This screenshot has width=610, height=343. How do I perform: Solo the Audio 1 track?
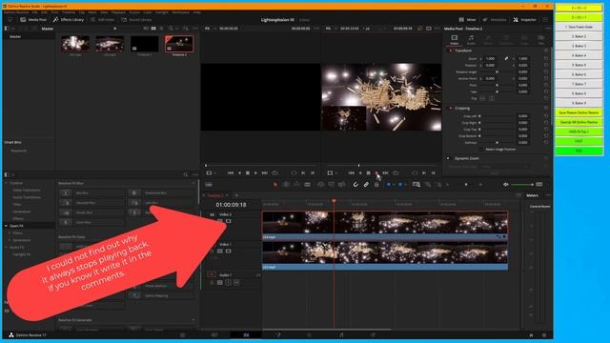coord(229,283)
